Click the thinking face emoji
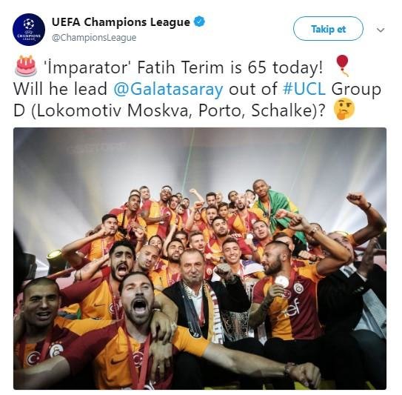 click(344, 110)
